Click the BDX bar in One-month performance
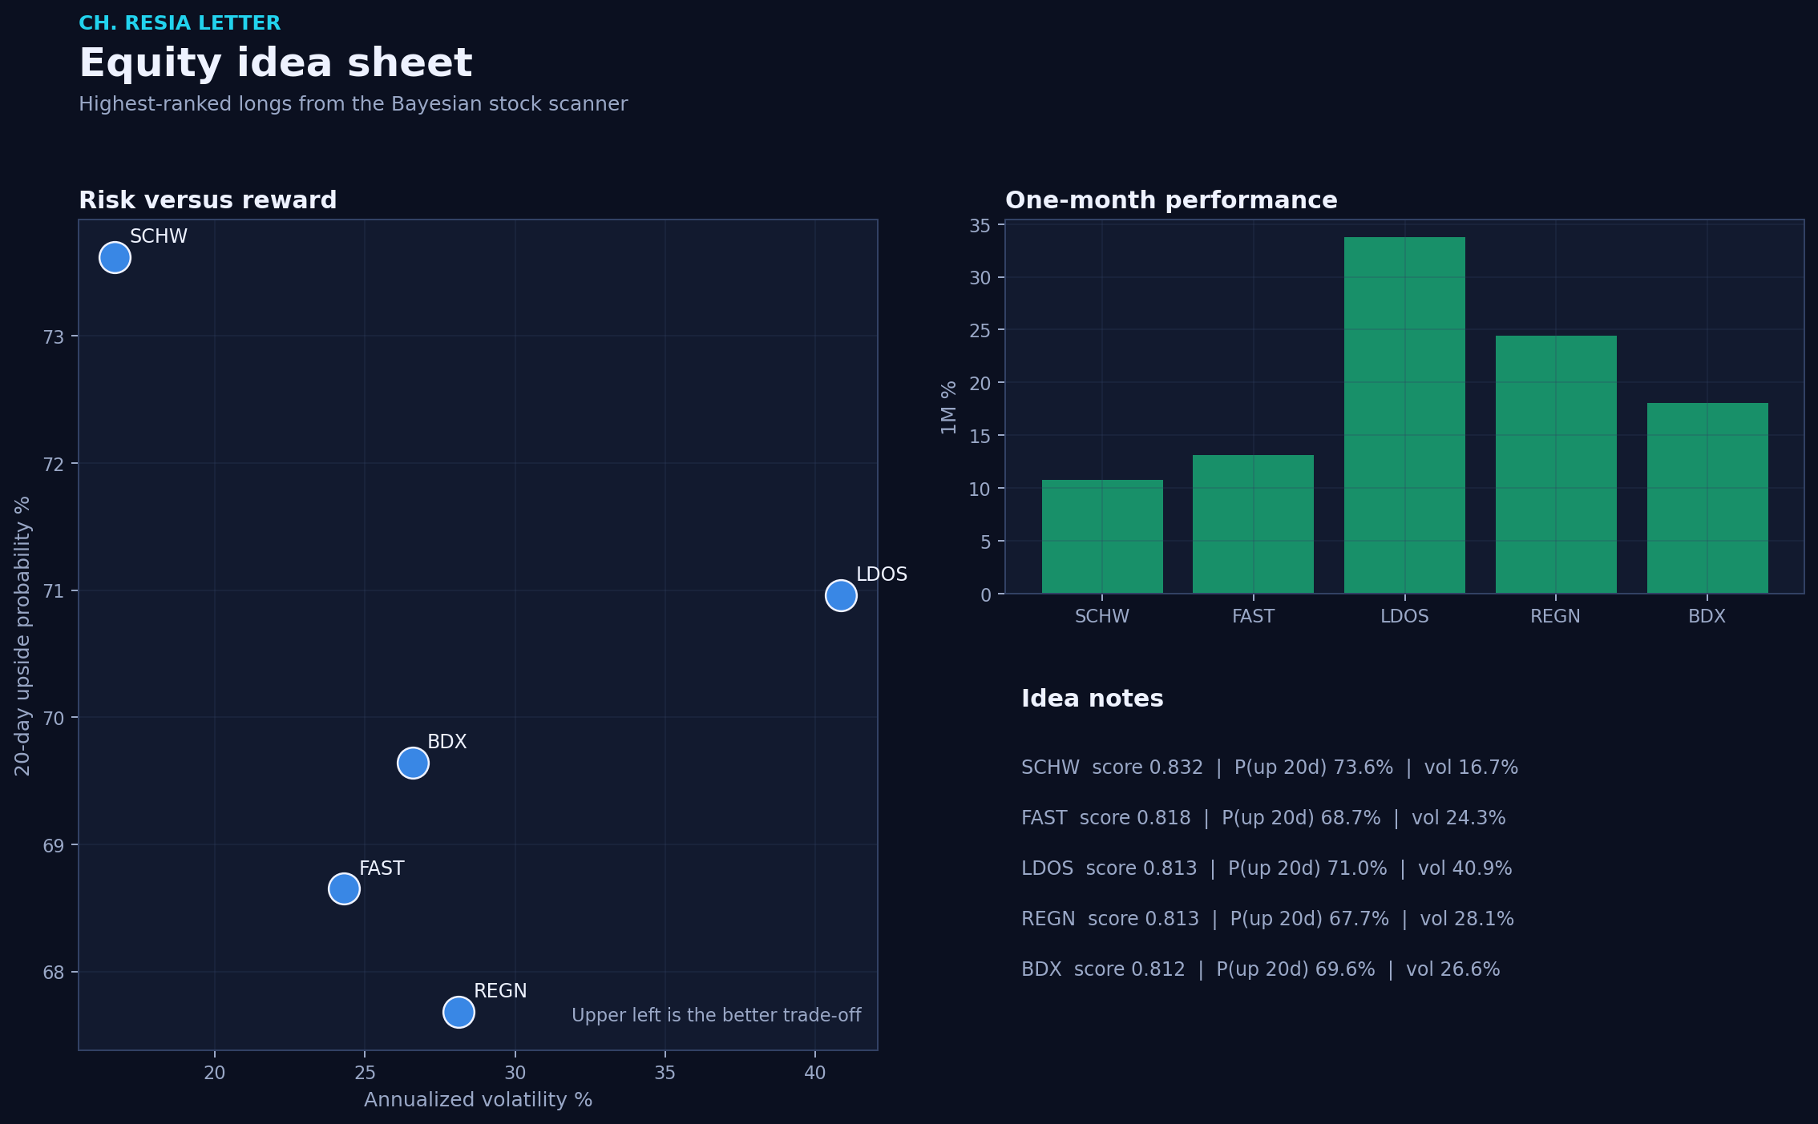The image size is (1818, 1124). click(1707, 498)
